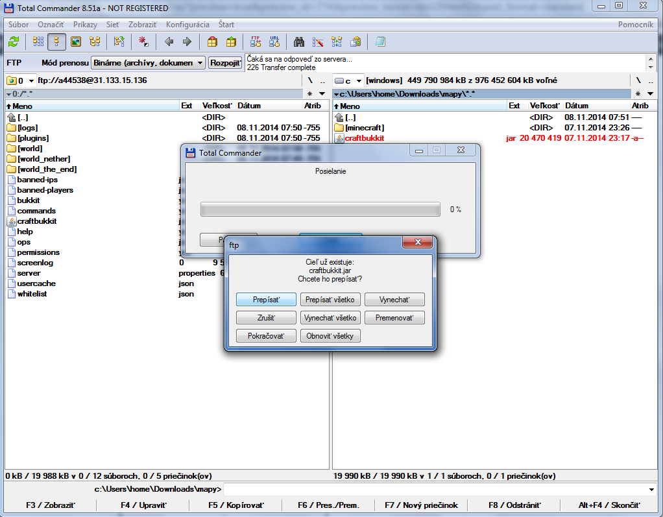Open the Sieť menu

(112, 25)
